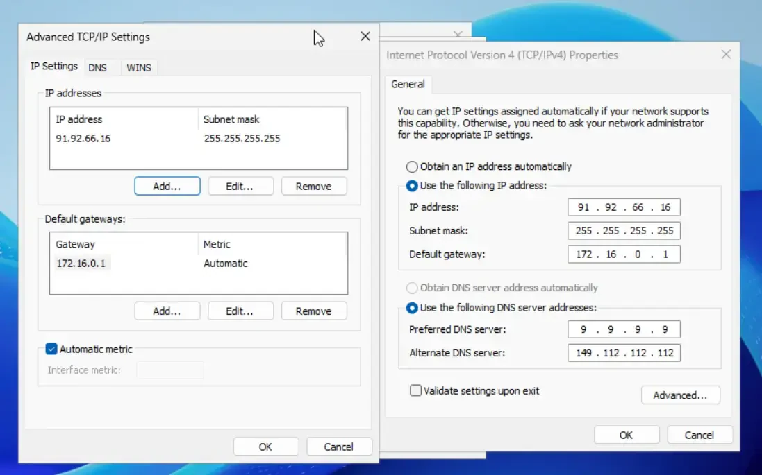This screenshot has width=762, height=475.
Task: Open Advanced settings from IPv4 Properties
Action: [x=680, y=395]
